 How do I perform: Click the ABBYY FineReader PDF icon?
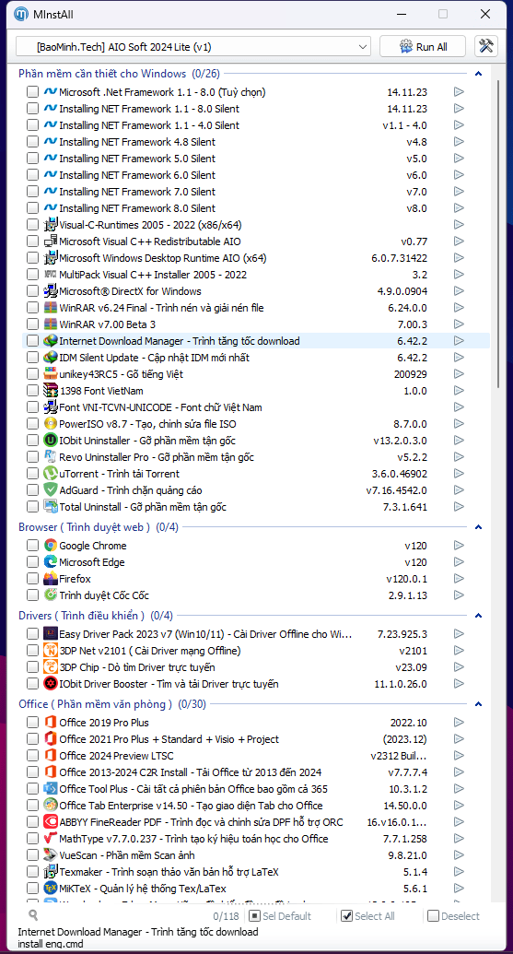click(51, 821)
